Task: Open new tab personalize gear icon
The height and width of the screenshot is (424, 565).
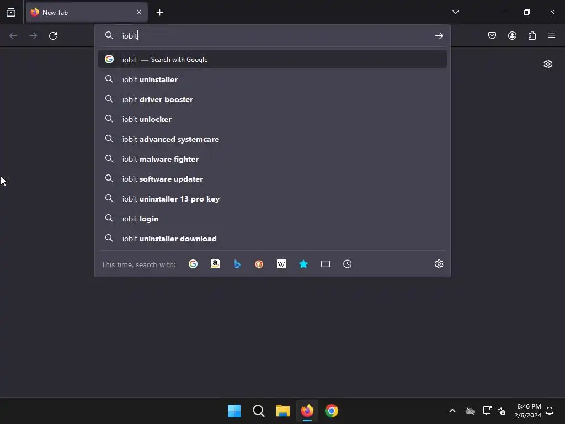Action: click(548, 64)
